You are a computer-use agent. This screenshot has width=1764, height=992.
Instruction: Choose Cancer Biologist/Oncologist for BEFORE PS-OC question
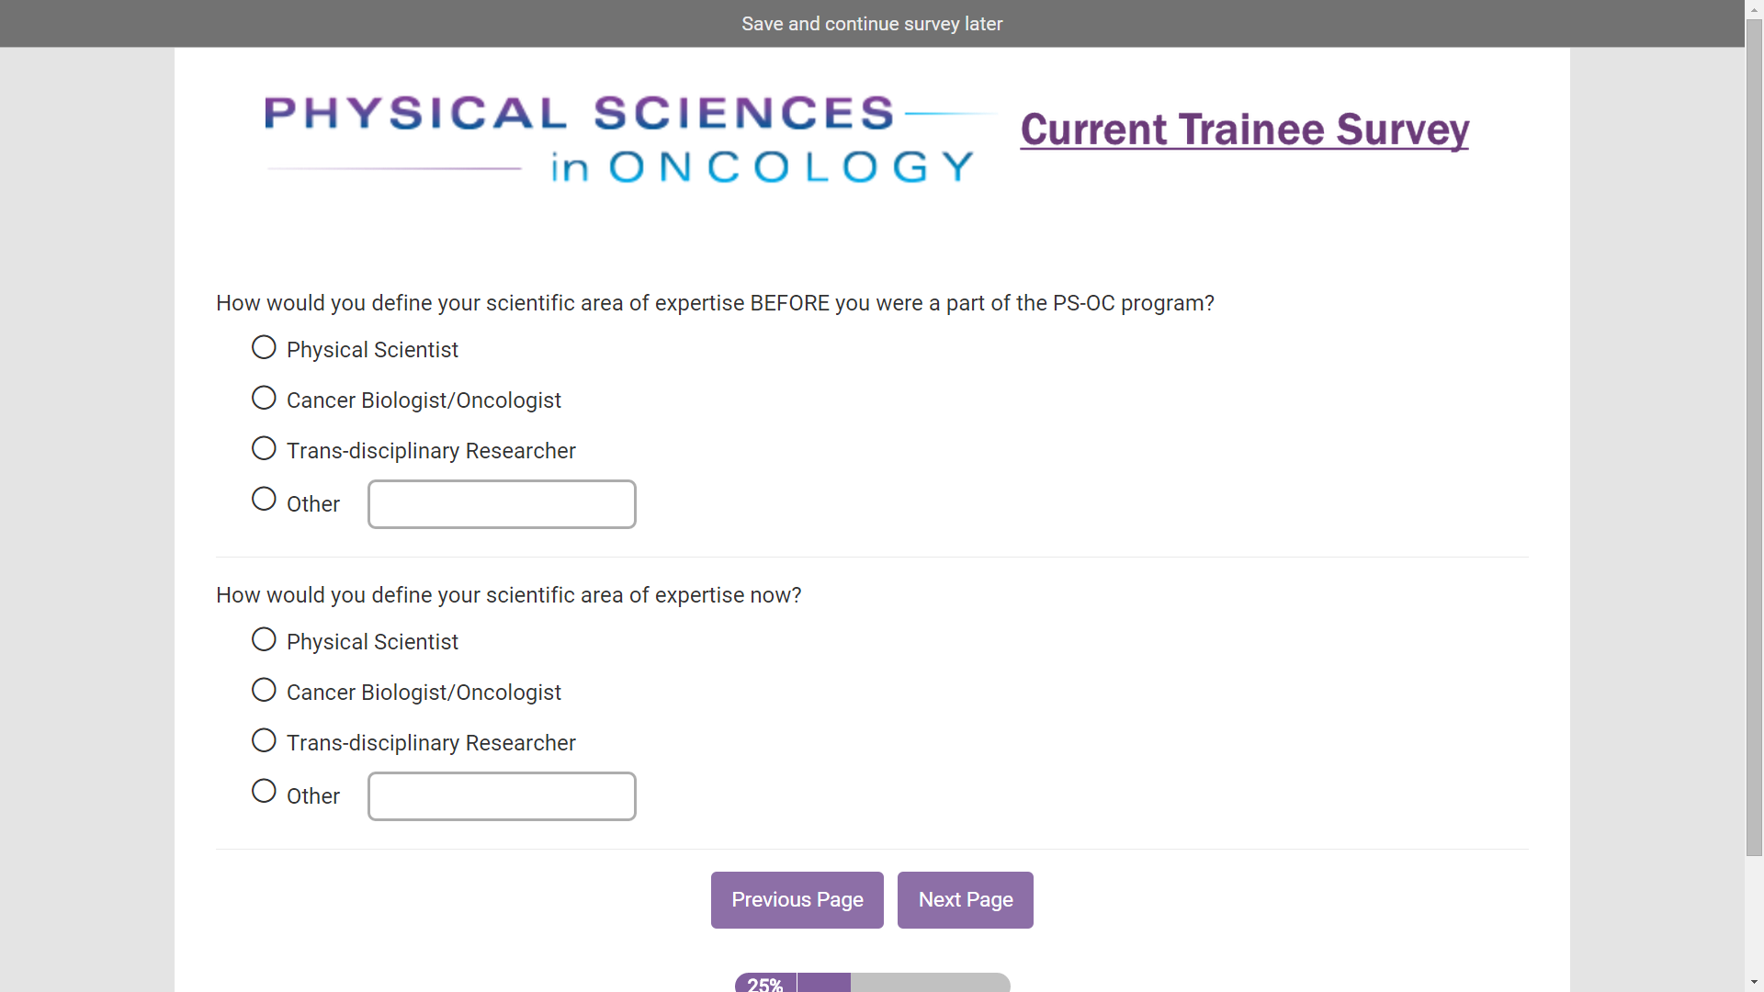point(264,399)
